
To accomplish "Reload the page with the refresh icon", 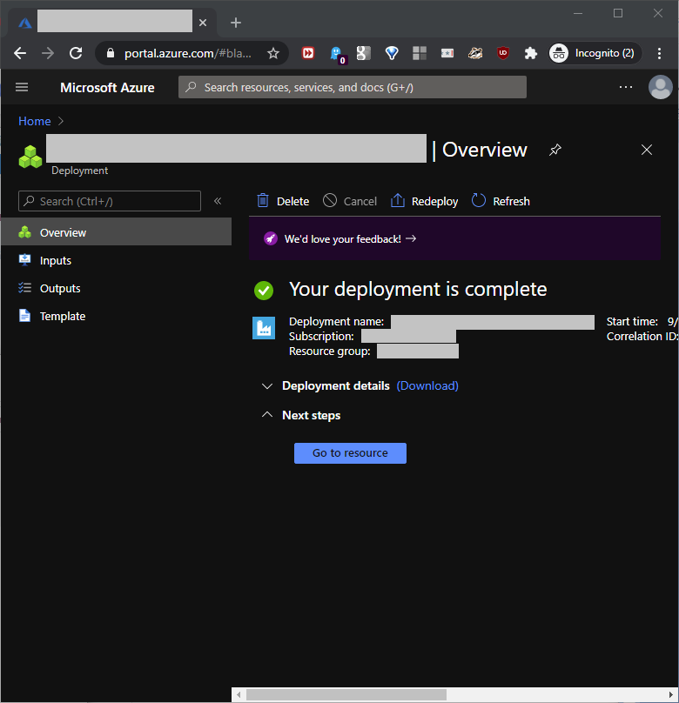I will click(x=76, y=53).
